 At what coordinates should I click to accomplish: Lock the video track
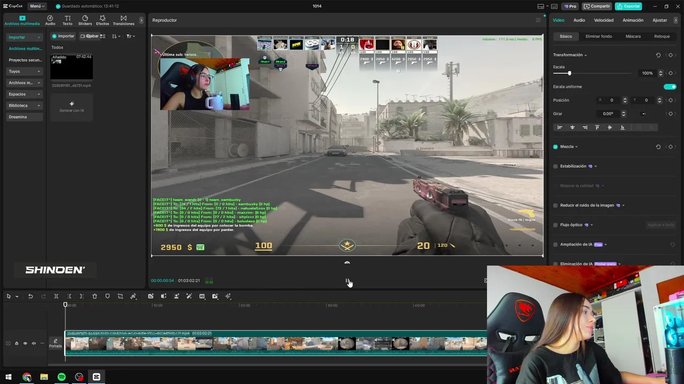(x=16, y=343)
